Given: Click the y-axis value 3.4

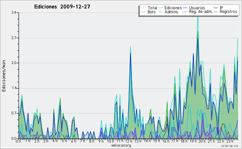Looking at the screenshot, I should (x=14, y=12).
